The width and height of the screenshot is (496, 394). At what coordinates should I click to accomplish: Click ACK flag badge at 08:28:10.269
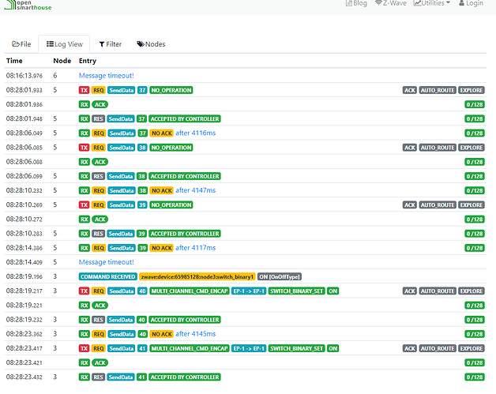[410, 205]
